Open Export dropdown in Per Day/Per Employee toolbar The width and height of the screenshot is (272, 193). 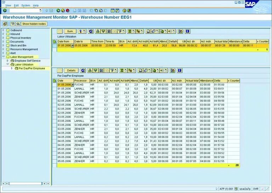coord(158,70)
